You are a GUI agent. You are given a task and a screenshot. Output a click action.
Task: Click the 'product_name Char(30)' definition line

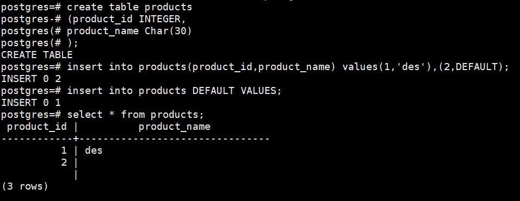coord(129,31)
